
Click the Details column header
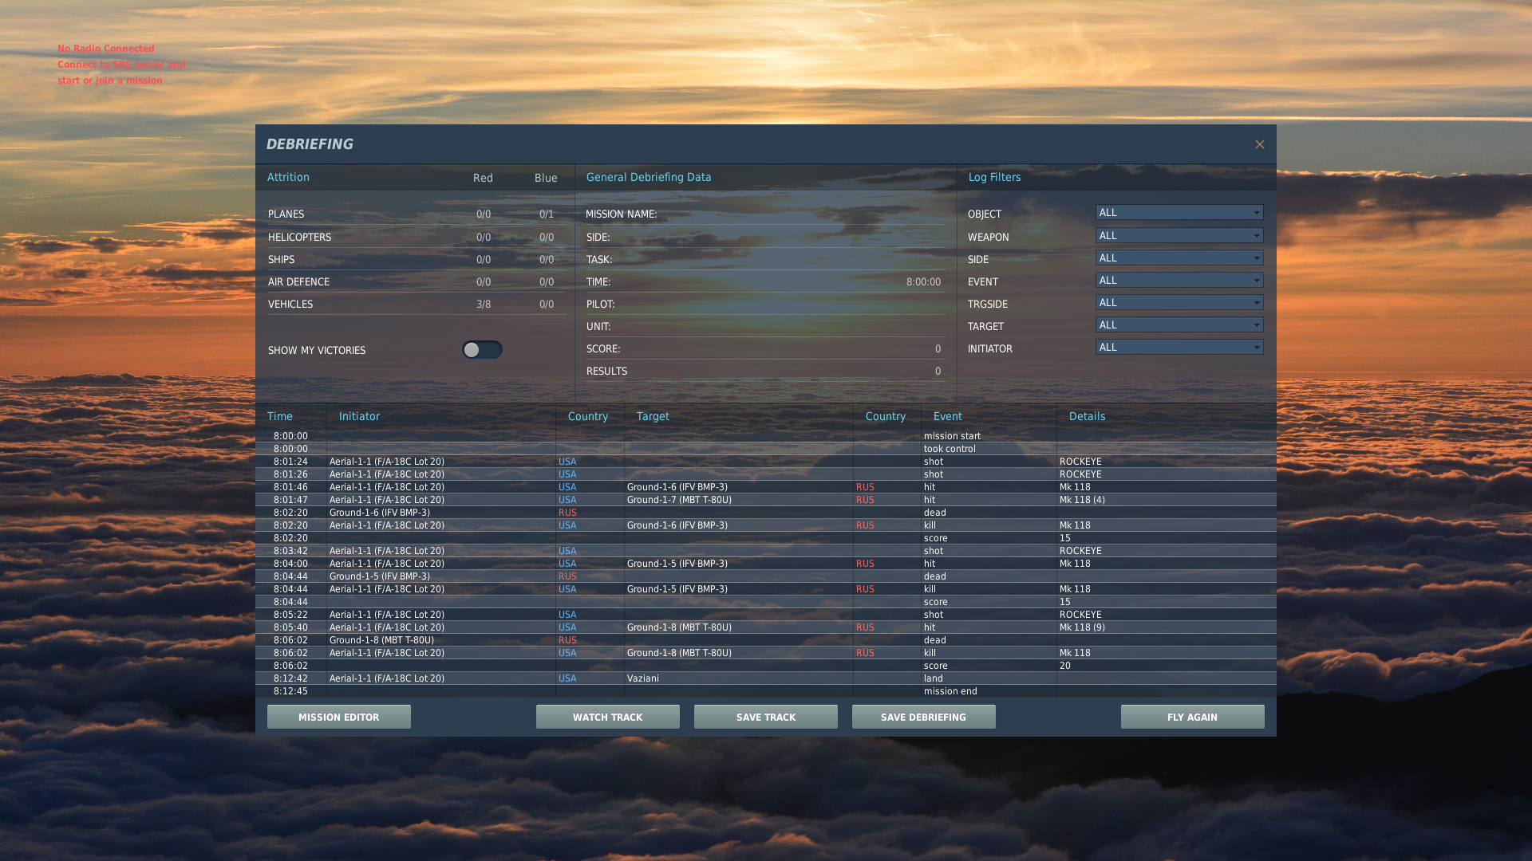(1088, 416)
